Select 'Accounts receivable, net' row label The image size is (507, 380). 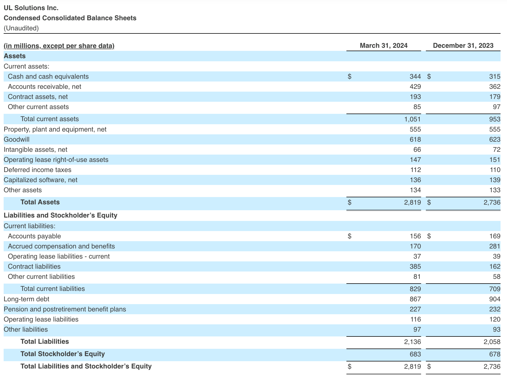(45, 87)
